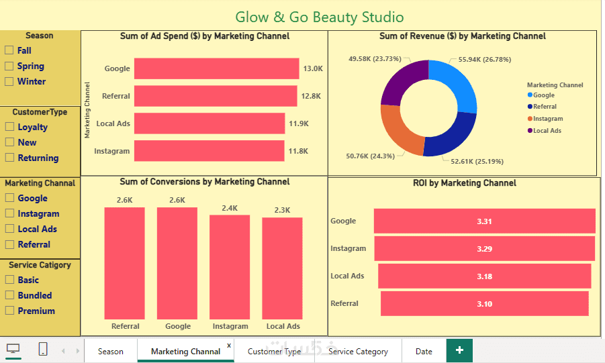Select Referral column in Conversions chart
Screen dimensions: 605x363
[x=125, y=263]
